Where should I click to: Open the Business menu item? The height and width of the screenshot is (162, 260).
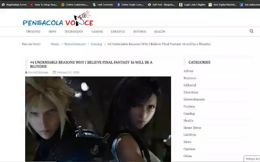pyautogui.click(x=140, y=32)
